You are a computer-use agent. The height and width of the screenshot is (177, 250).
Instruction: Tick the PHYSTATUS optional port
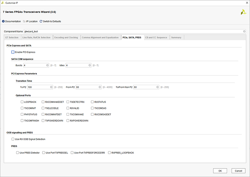pos(22,114)
